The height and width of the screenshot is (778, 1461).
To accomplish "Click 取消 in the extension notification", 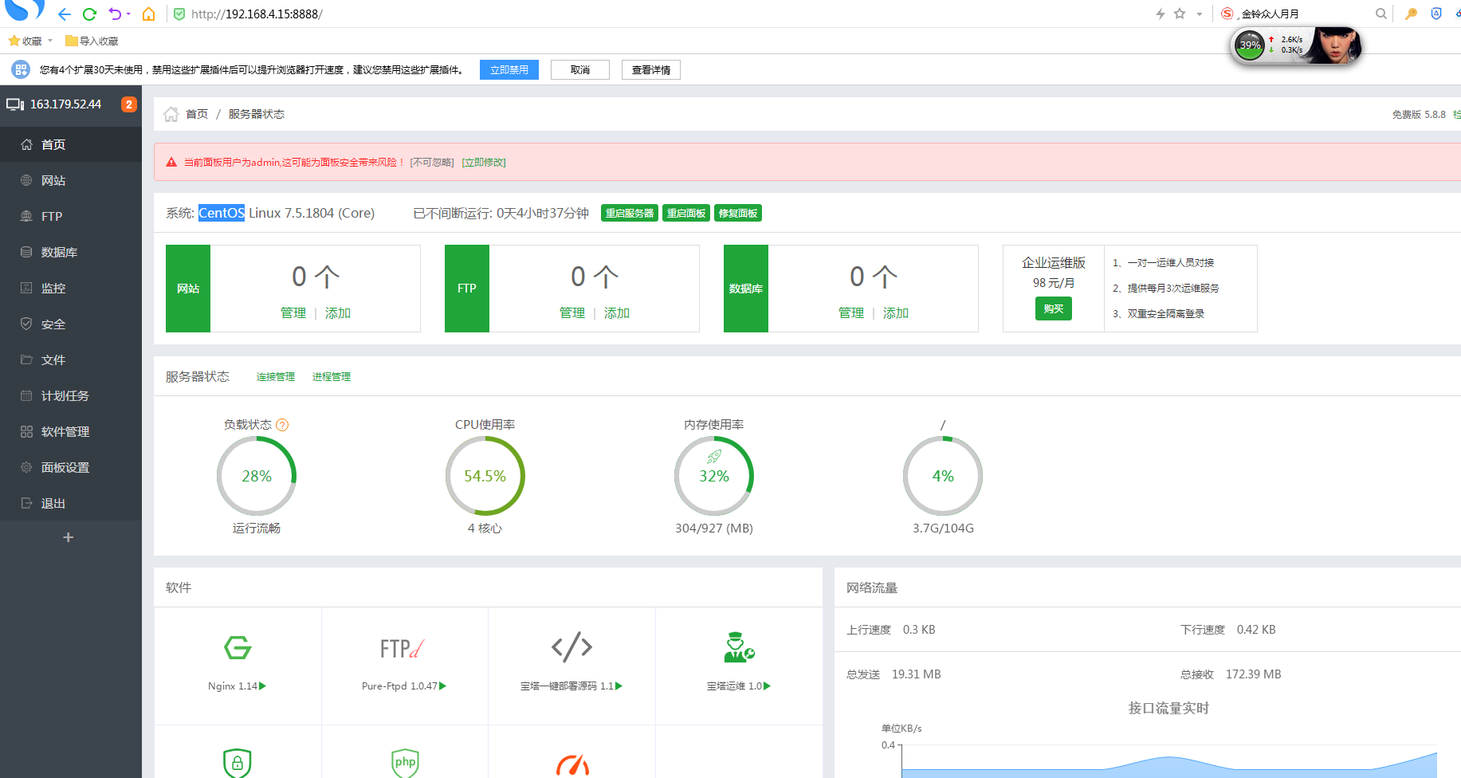I will (x=580, y=70).
